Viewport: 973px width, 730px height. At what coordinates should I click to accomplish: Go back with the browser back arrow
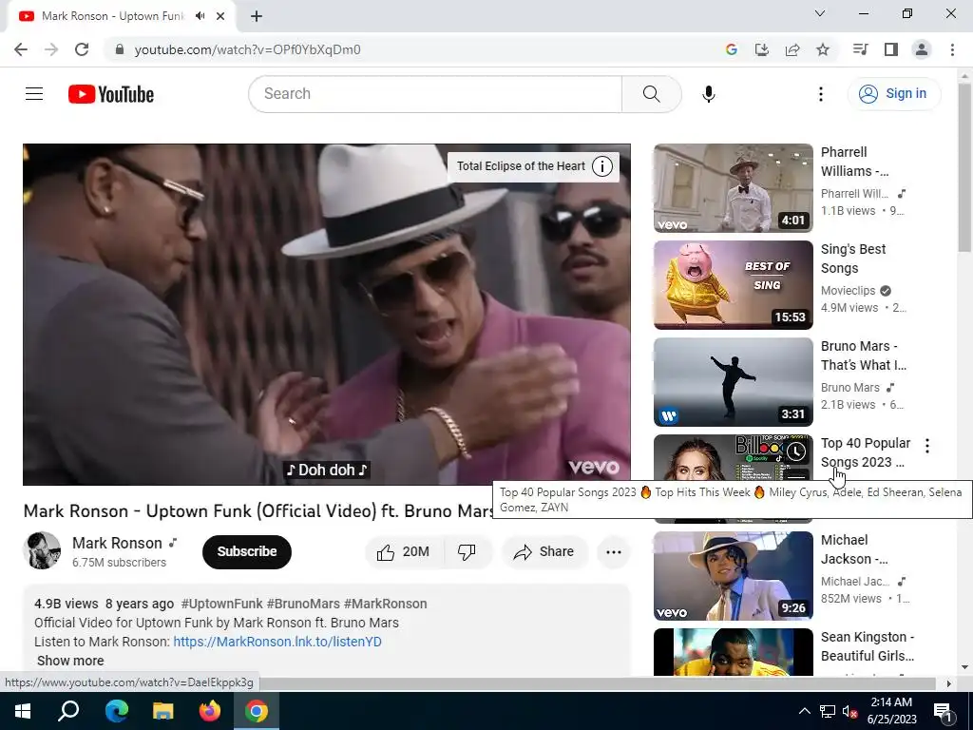[21, 49]
